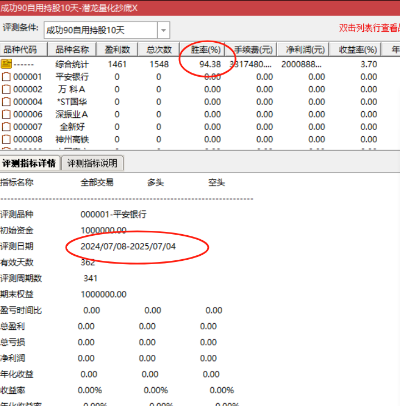
Task: Click the red 双击列表行查看 hint text
Action: click(369, 28)
